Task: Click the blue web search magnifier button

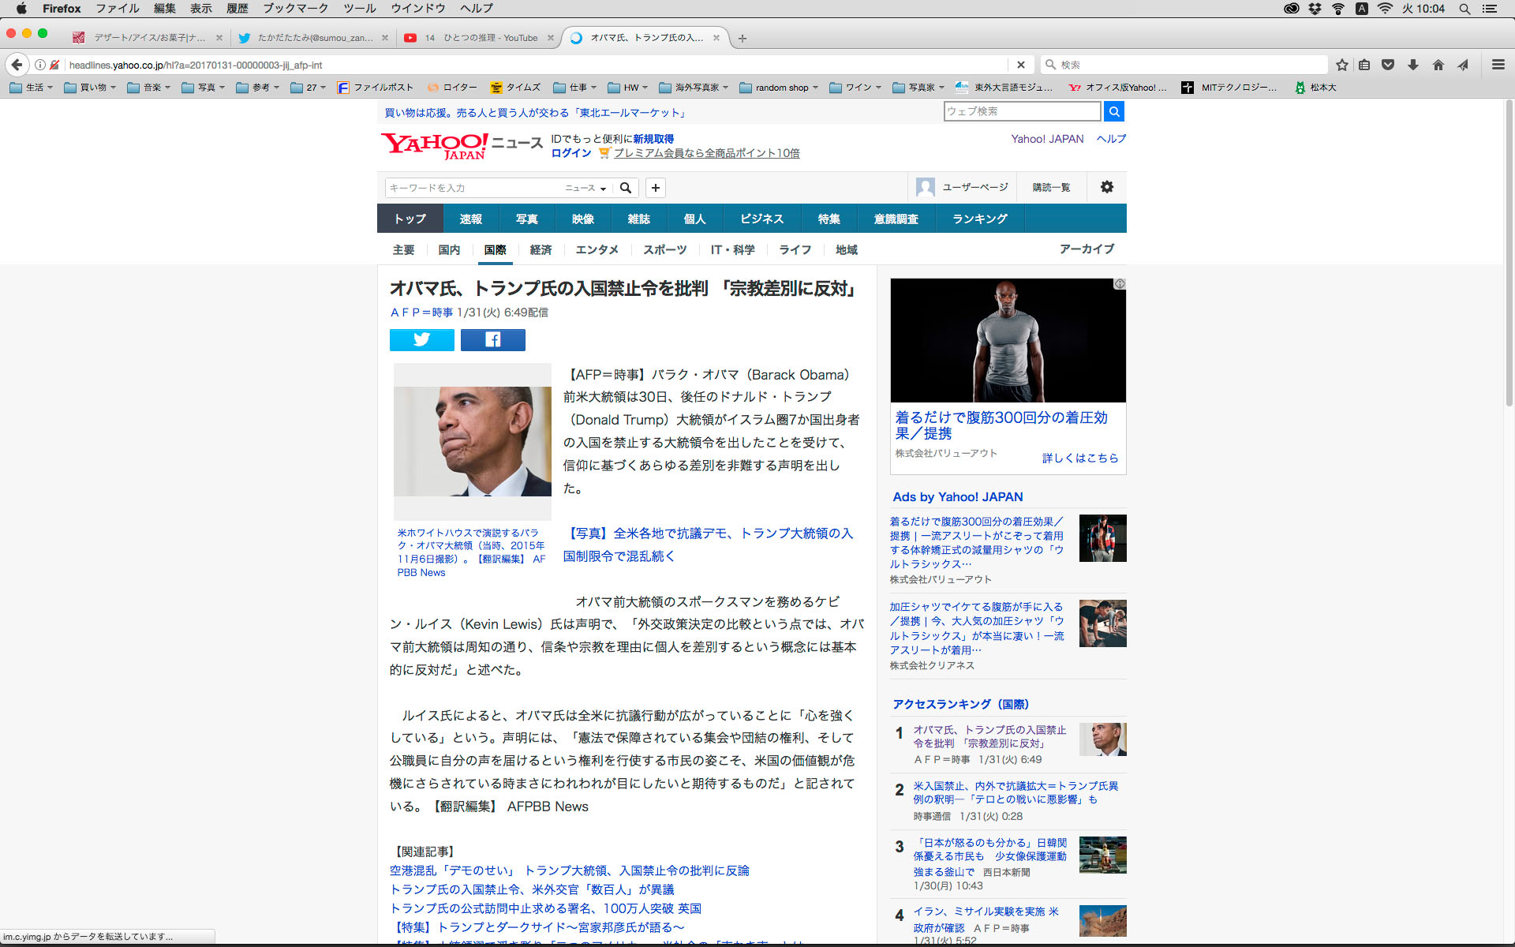Action: coord(1113,111)
